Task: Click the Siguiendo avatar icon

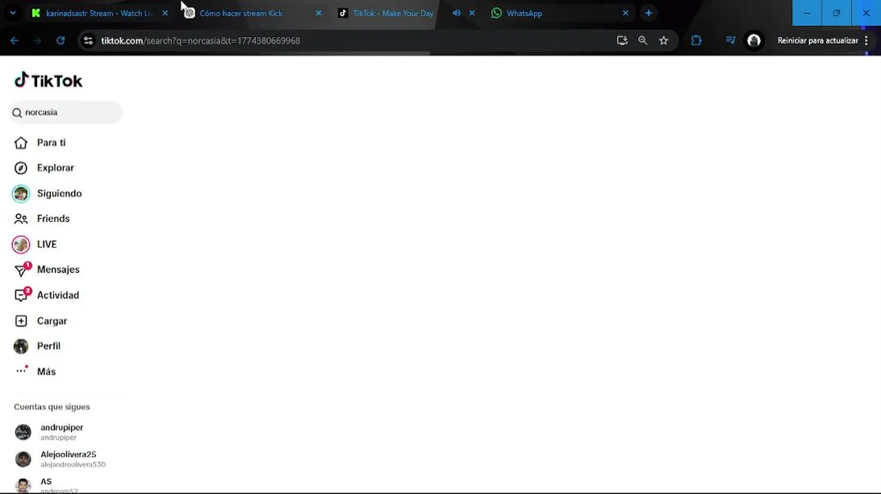Action: (x=21, y=193)
